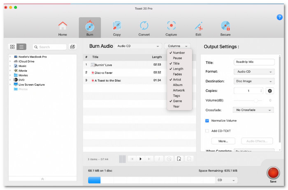288x190 pixels.
Task: Open the No Crossfade dropdown
Action: click(253, 110)
